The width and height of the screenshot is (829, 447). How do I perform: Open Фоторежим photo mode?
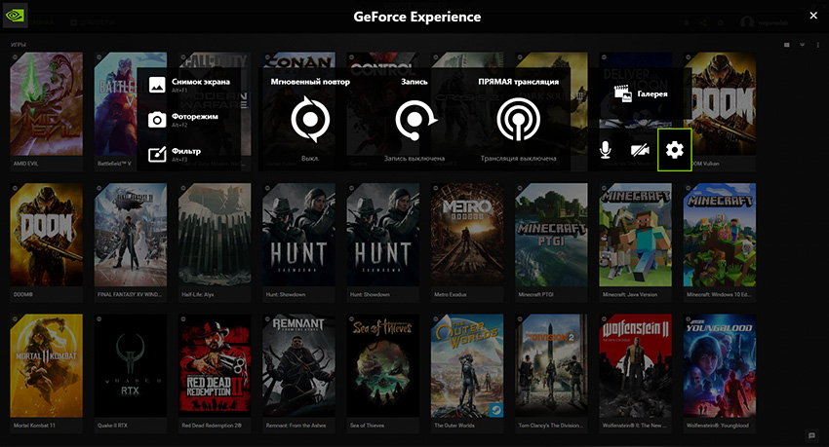[x=183, y=120]
